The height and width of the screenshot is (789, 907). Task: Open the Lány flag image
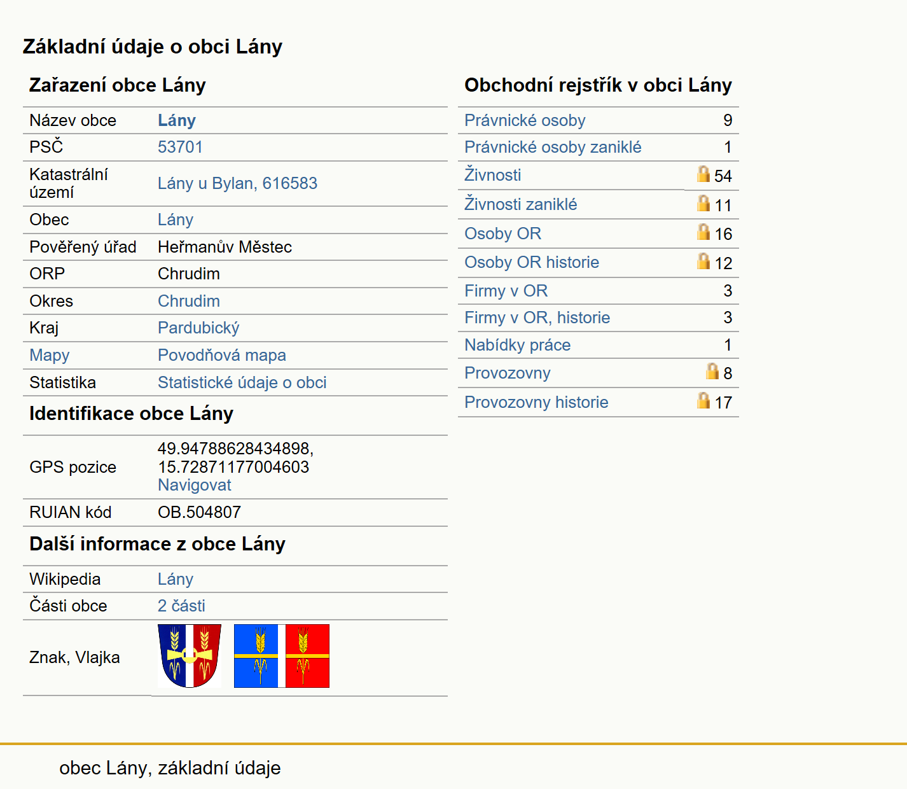(x=282, y=656)
